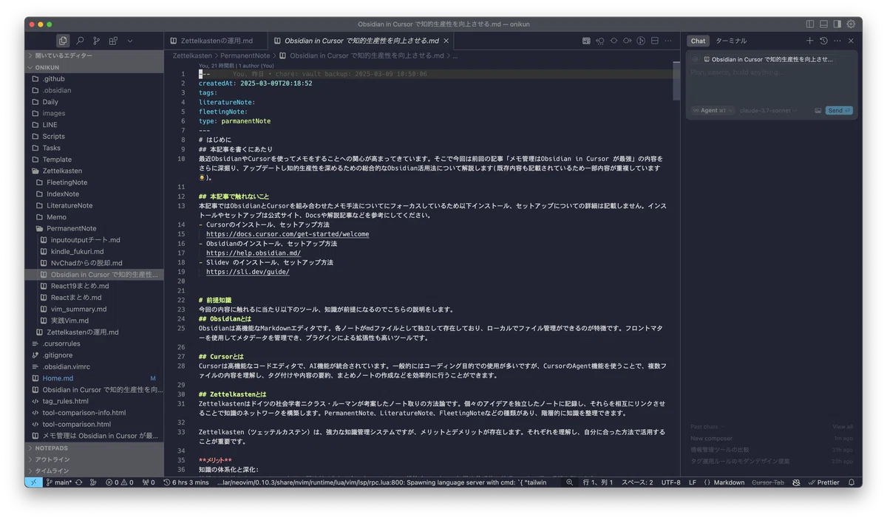This screenshot has width=887, height=520.
Task: Open the claude-3.7-sonnet model dropdown
Action: click(x=769, y=110)
